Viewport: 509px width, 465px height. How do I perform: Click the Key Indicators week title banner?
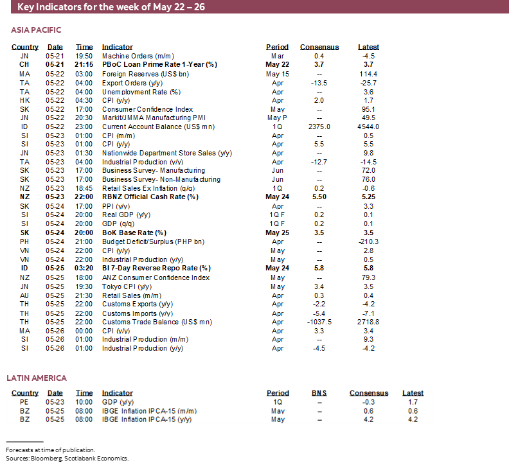tap(109, 8)
